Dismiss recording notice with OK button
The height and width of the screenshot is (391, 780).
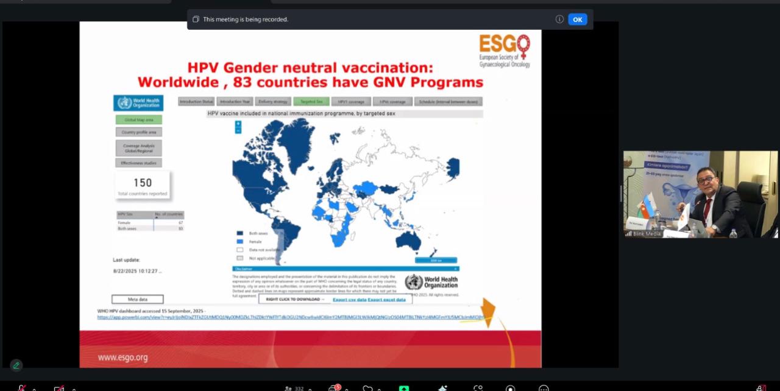click(x=577, y=19)
